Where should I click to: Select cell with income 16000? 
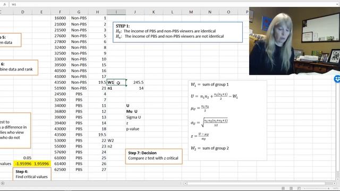pyautogui.click(x=60, y=18)
